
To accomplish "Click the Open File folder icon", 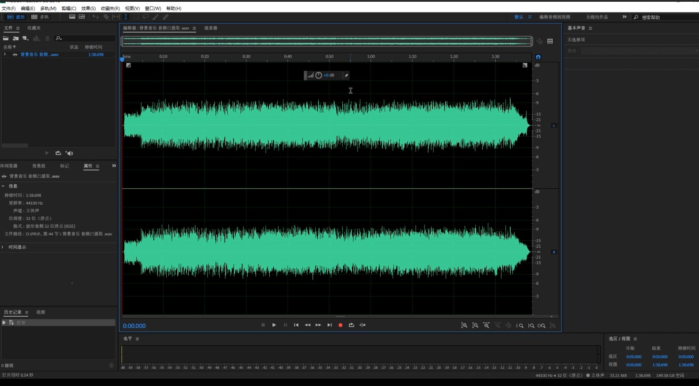I will click(6, 38).
